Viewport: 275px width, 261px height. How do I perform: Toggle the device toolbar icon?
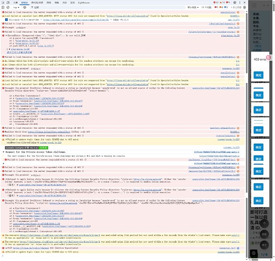[8, 3]
